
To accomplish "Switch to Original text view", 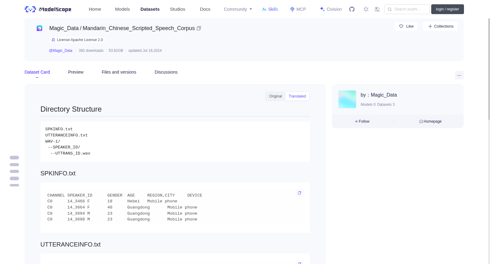I will (x=276, y=96).
